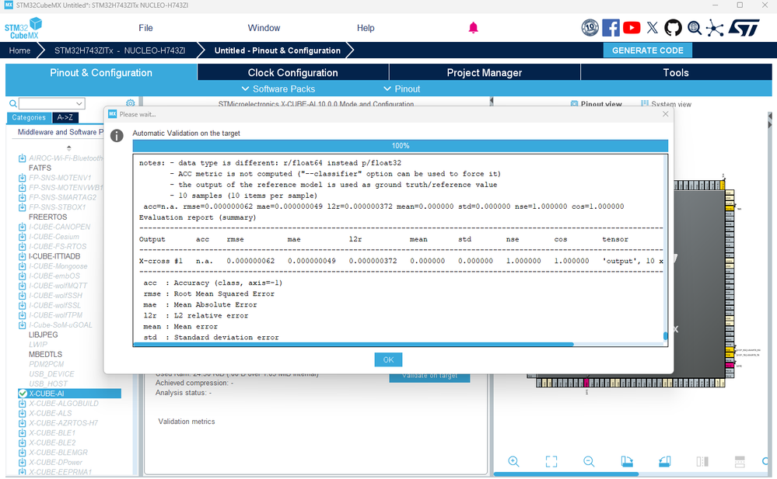The height and width of the screenshot is (479, 777).
Task: Click the ST logo icon
Action: (x=744, y=28)
